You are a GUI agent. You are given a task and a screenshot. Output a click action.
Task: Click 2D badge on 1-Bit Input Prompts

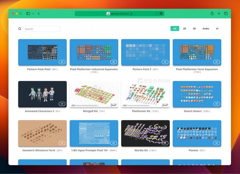pyautogui.click(x=113, y=143)
